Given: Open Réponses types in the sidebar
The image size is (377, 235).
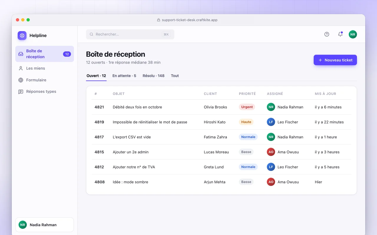Looking at the screenshot, I should pyautogui.click(x=44, y=92).
